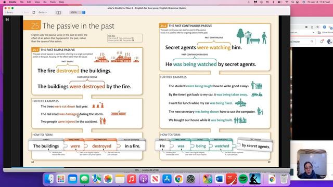The image size is (333, 187).
Task: Open Messages from the dock
Action: (84, 179)
